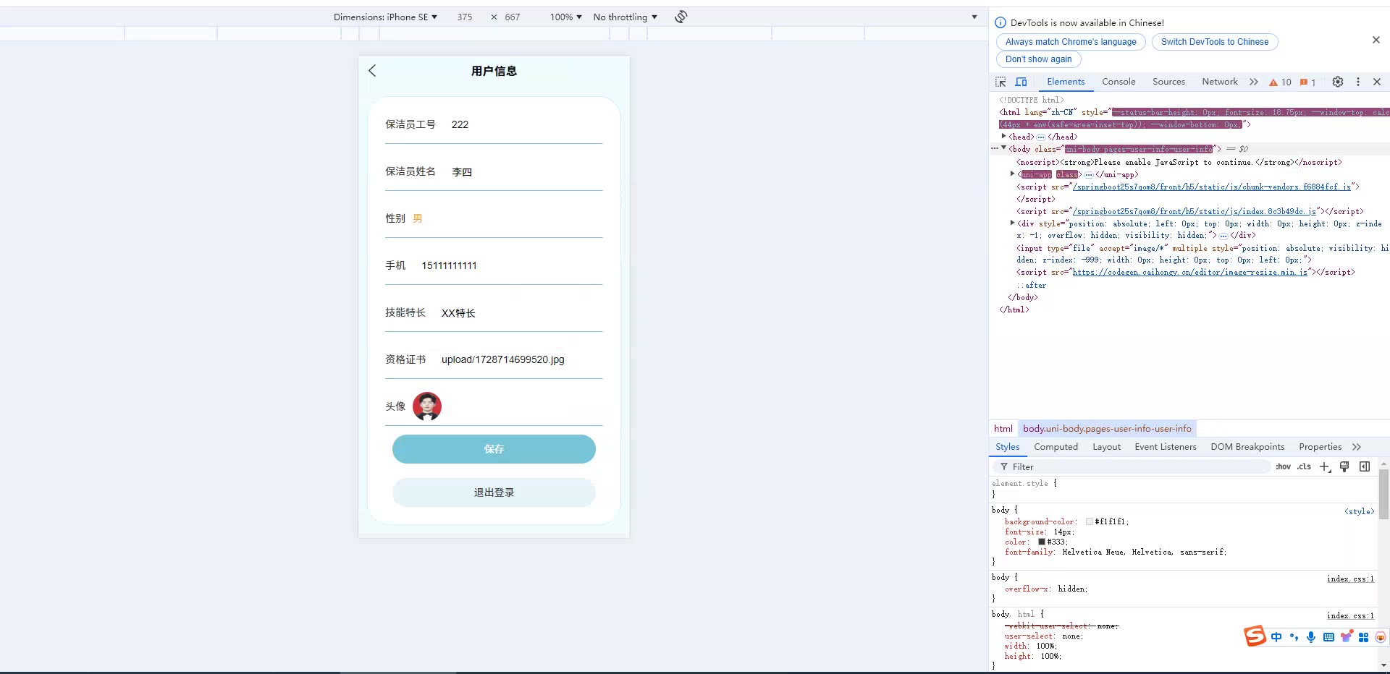Screen dimensions: 1390x674
Task: Click the Sogou avatar icon at bar end
Action: pyautogui.click(x=1381, y=637)
